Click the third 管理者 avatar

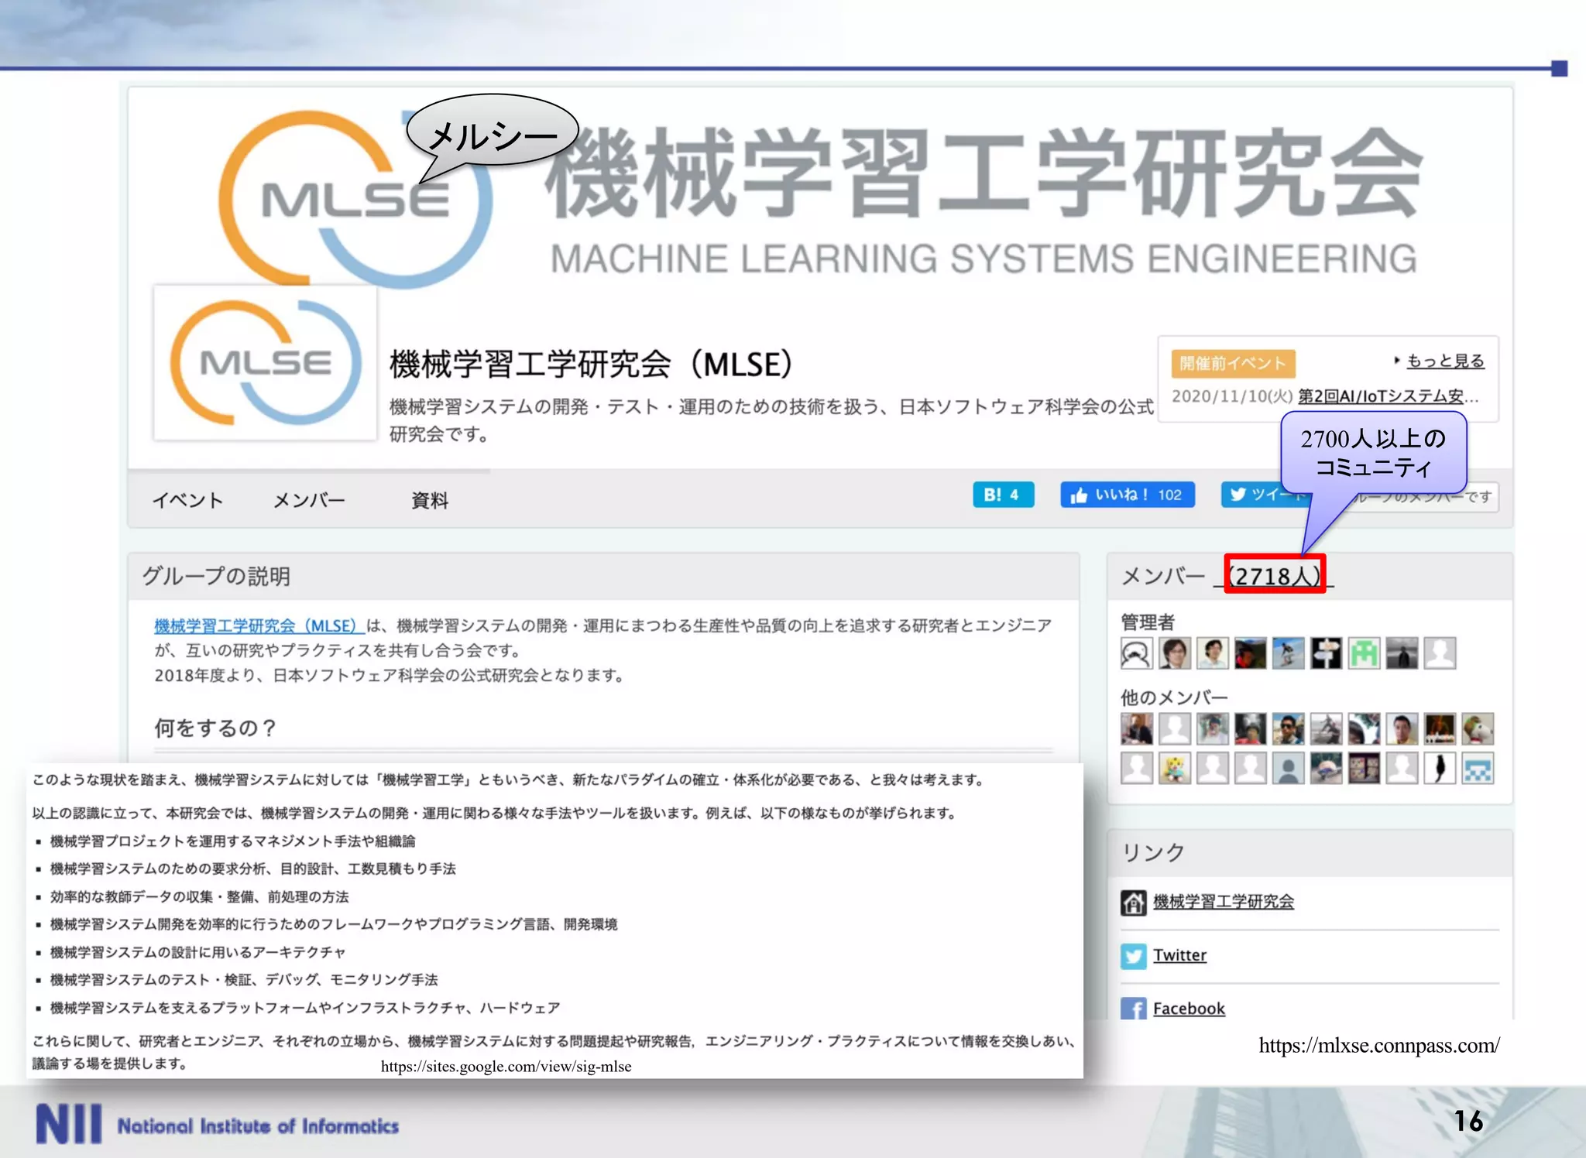[x=1212, y=653]
